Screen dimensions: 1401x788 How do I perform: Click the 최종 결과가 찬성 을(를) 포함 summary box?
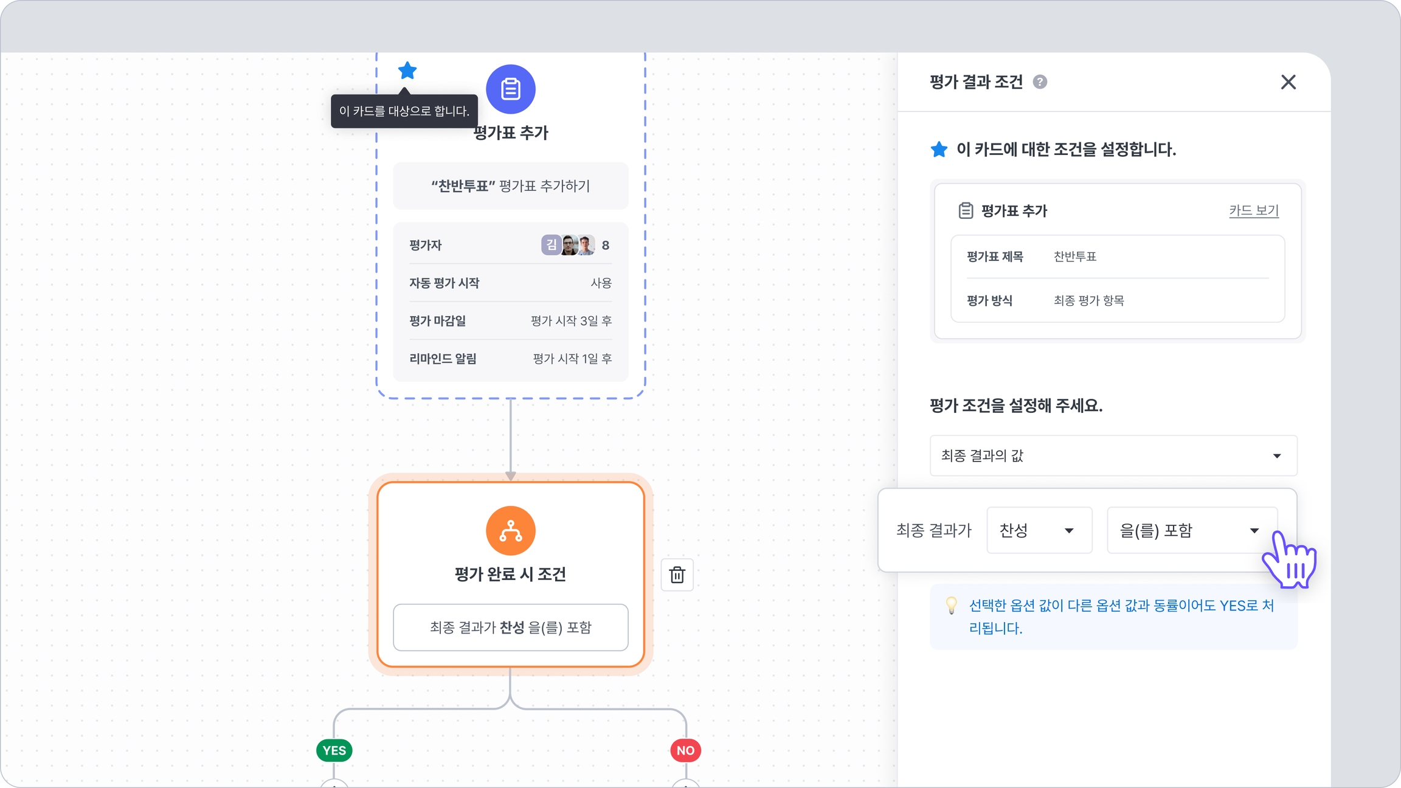(510, 627)
